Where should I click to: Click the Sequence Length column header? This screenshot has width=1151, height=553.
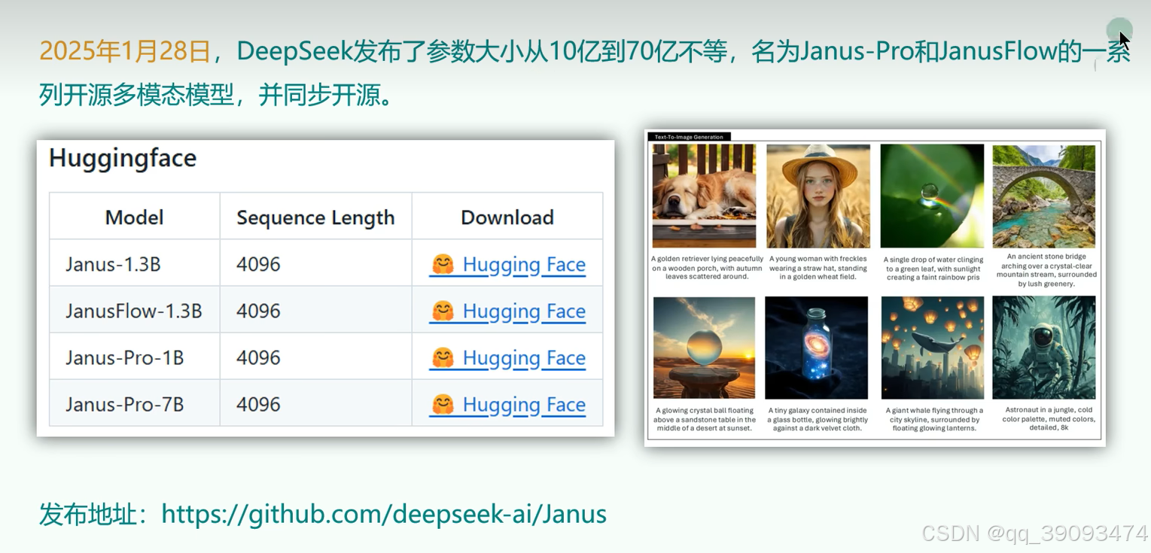click(x=315, y=217)
